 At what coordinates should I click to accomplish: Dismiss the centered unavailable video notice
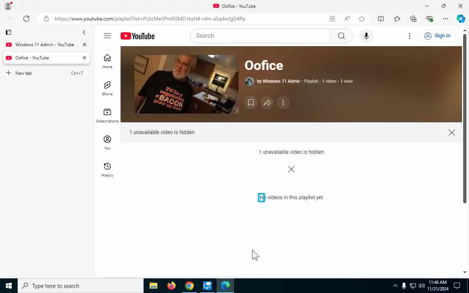click(291, 169)
